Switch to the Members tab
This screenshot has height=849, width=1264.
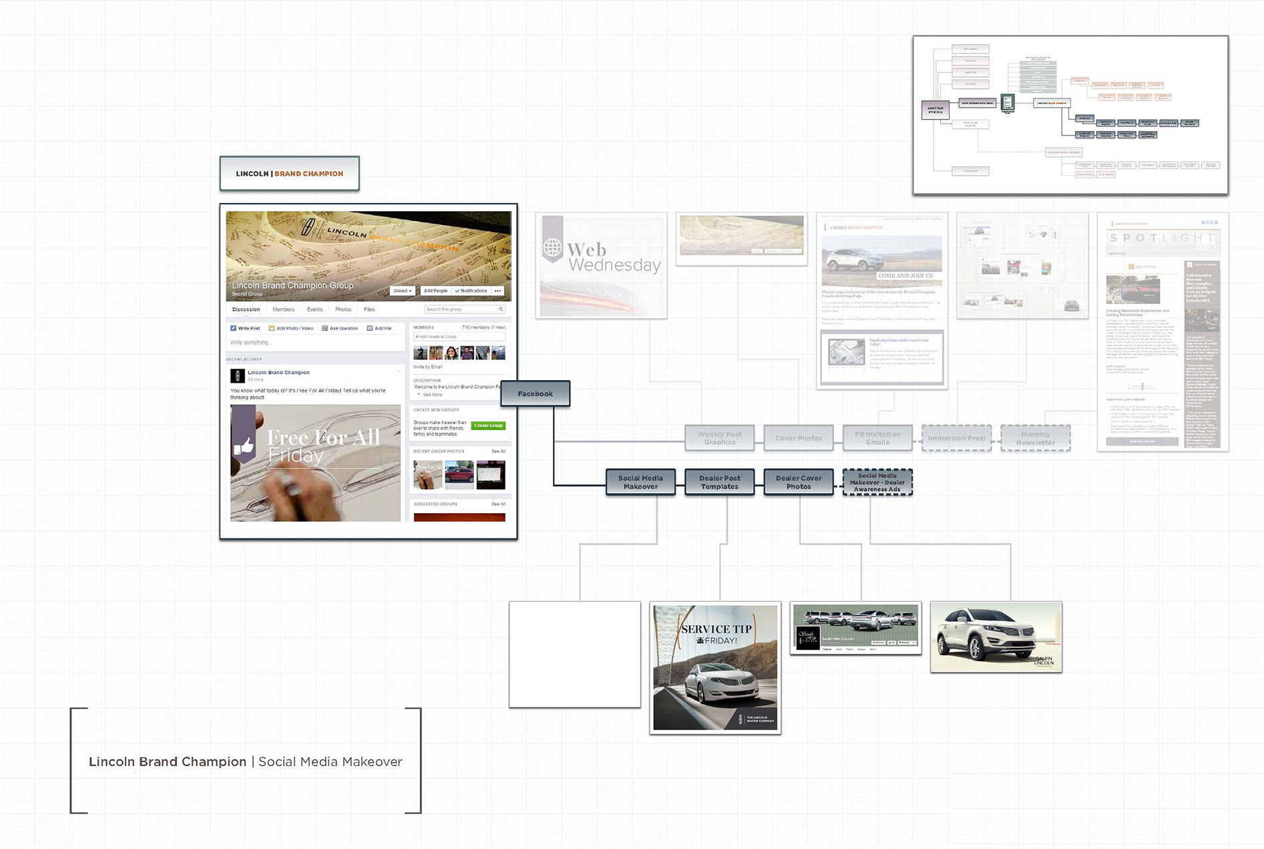click(x=283, y=309)
